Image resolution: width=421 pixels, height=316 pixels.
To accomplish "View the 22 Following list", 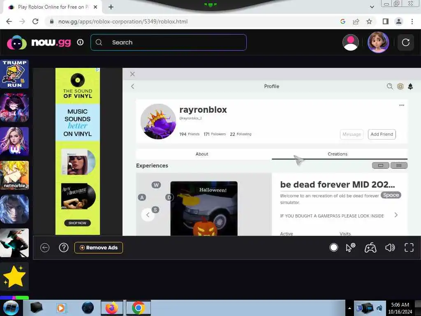I will pyautogui.click(x=241, y=134).
